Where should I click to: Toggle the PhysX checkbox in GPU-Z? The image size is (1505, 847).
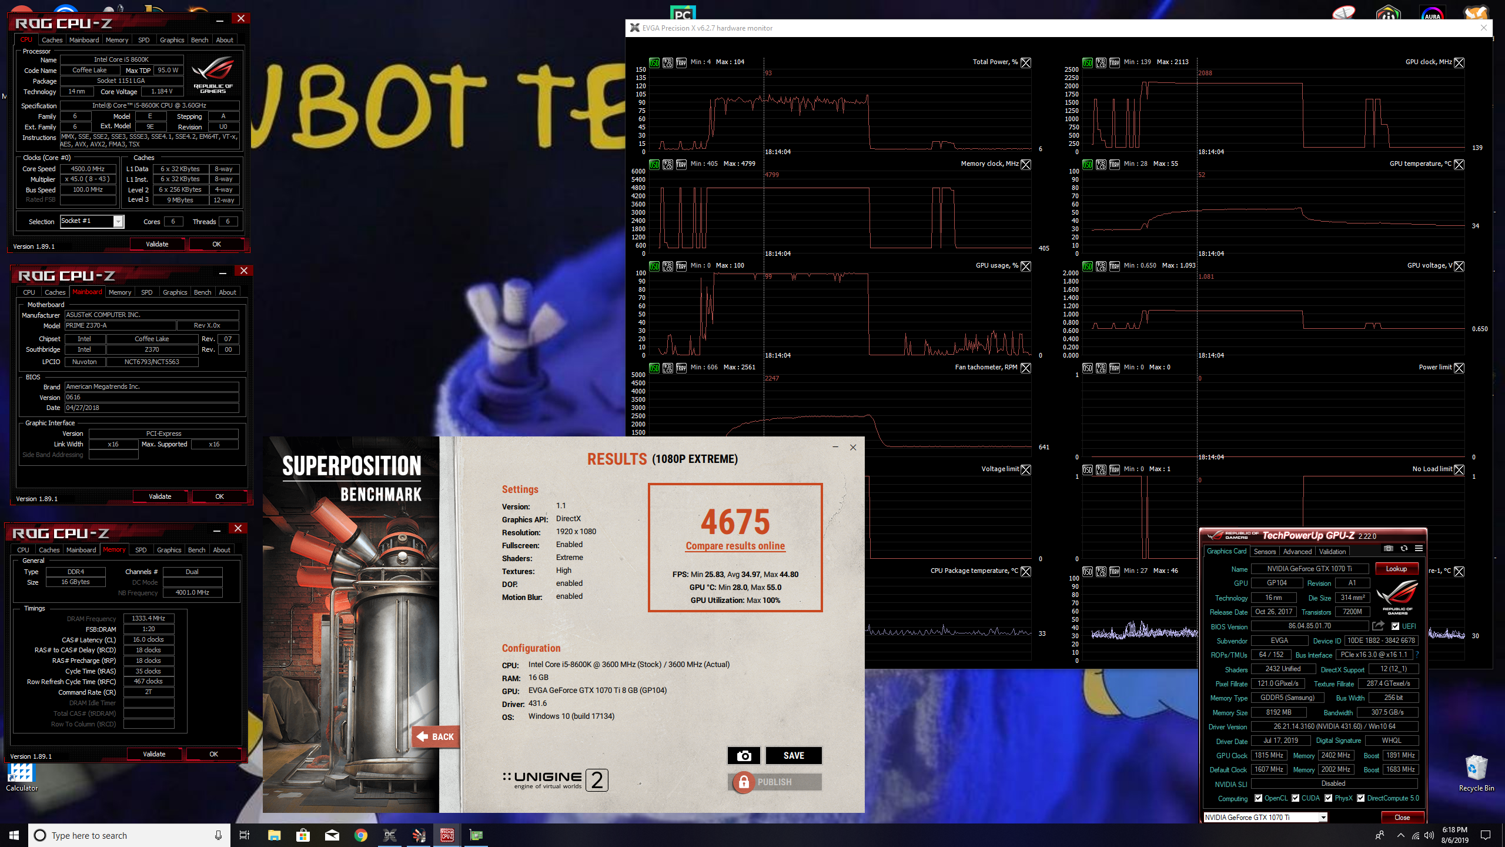tap(1329, 798)
